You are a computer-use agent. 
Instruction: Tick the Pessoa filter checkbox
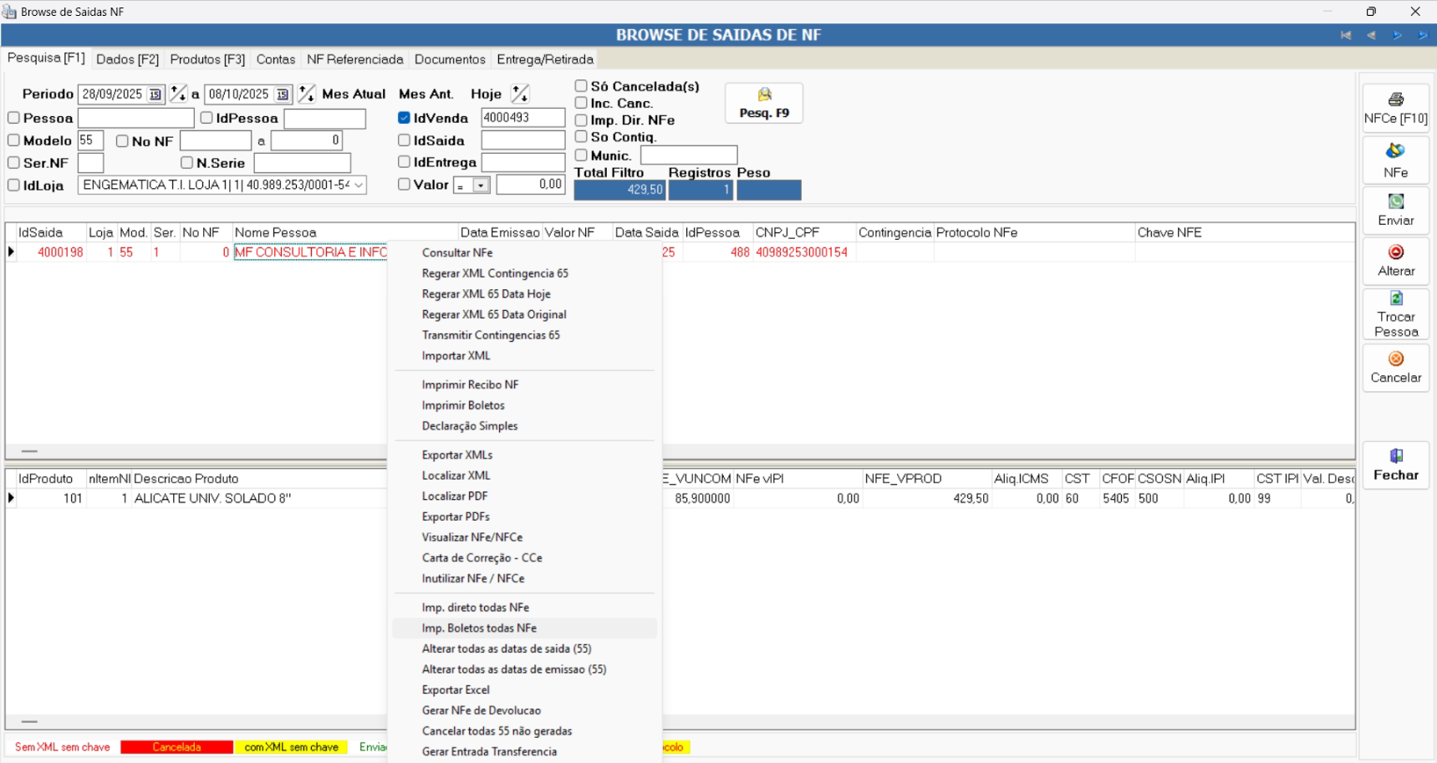click(14, 118)
